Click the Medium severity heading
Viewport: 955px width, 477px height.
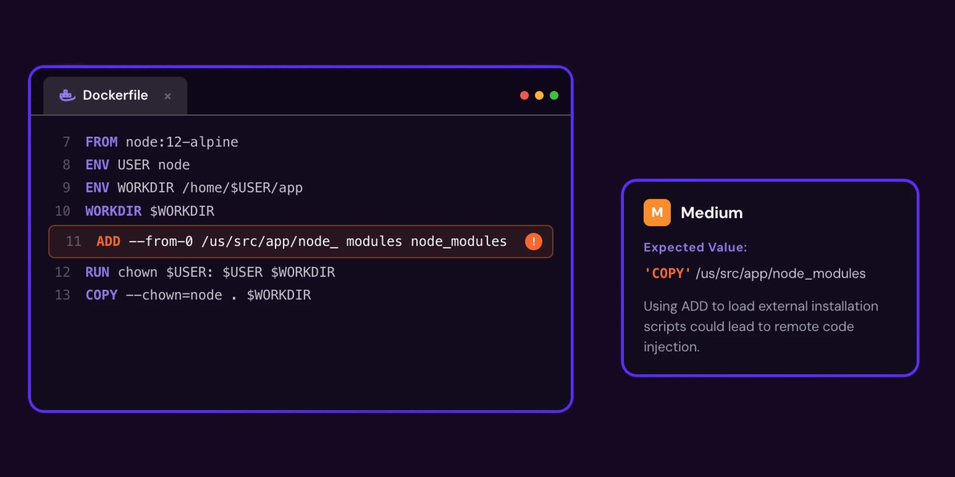[x=711, y=213]
